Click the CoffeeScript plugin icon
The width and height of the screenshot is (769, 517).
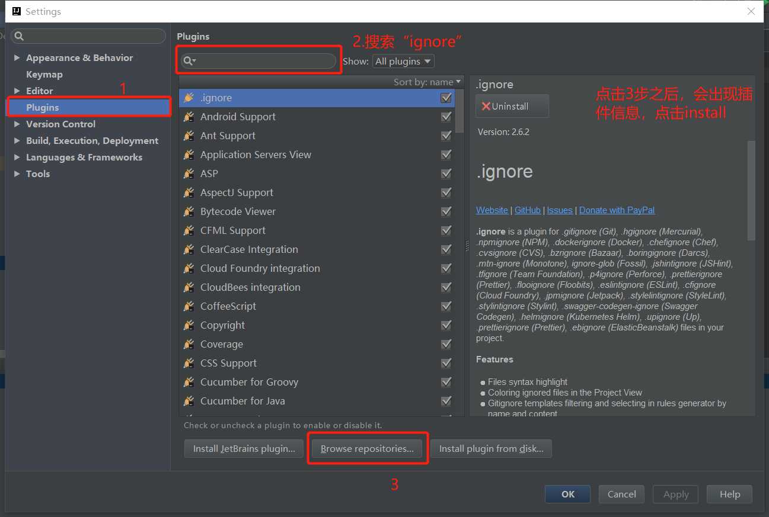[189, 306]
